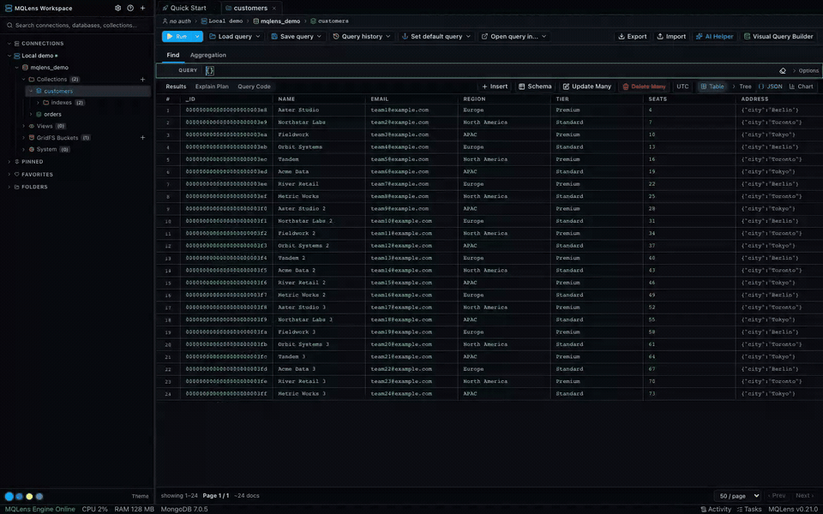Click the NAME column header

tap(286, 99)
